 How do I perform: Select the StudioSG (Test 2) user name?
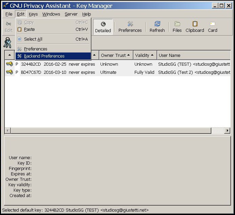click(x=194, y=72)
